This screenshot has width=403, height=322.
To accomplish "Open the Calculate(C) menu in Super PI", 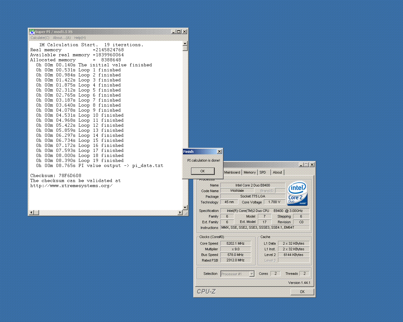I will pyautogui.click(x=40, y=38).
